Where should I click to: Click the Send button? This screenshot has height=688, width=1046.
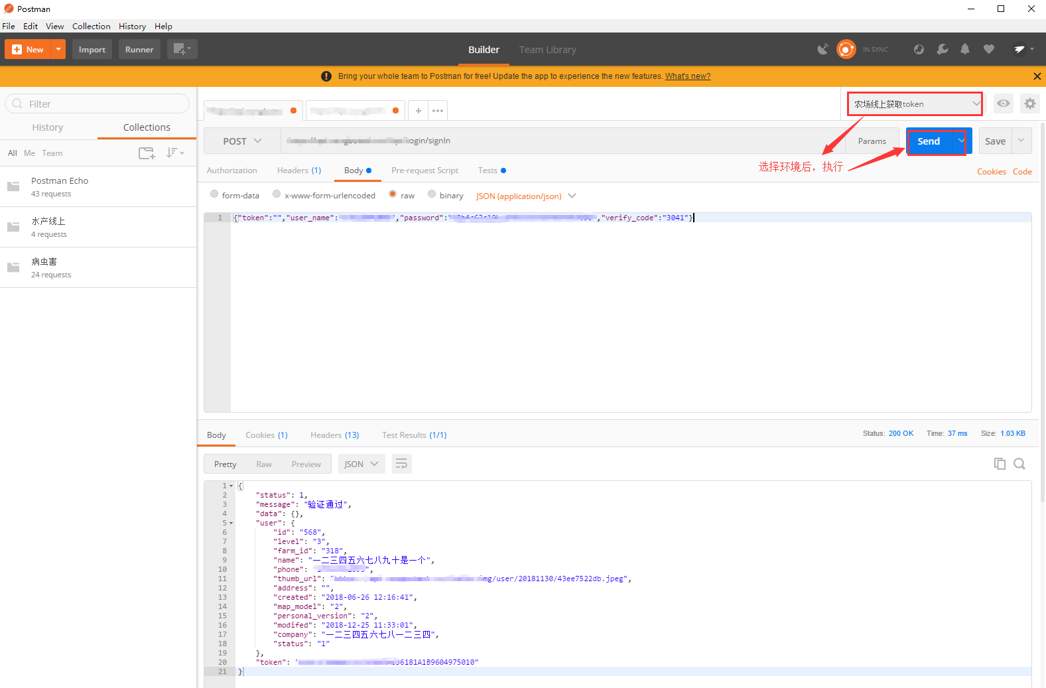coord(929,141)
